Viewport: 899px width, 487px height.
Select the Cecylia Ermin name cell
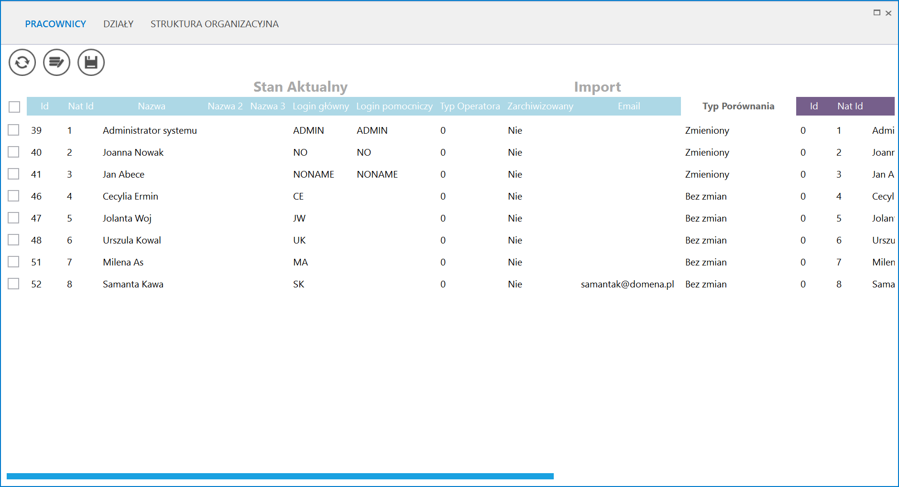(130, 196)
